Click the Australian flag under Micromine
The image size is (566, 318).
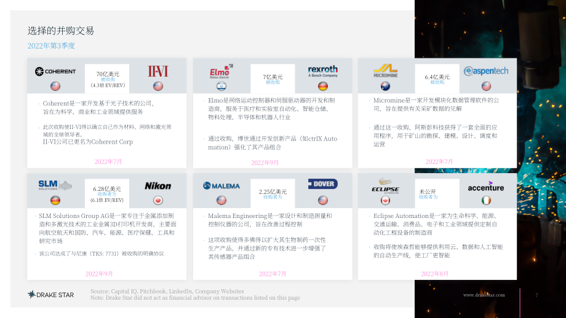pos(386,86)
